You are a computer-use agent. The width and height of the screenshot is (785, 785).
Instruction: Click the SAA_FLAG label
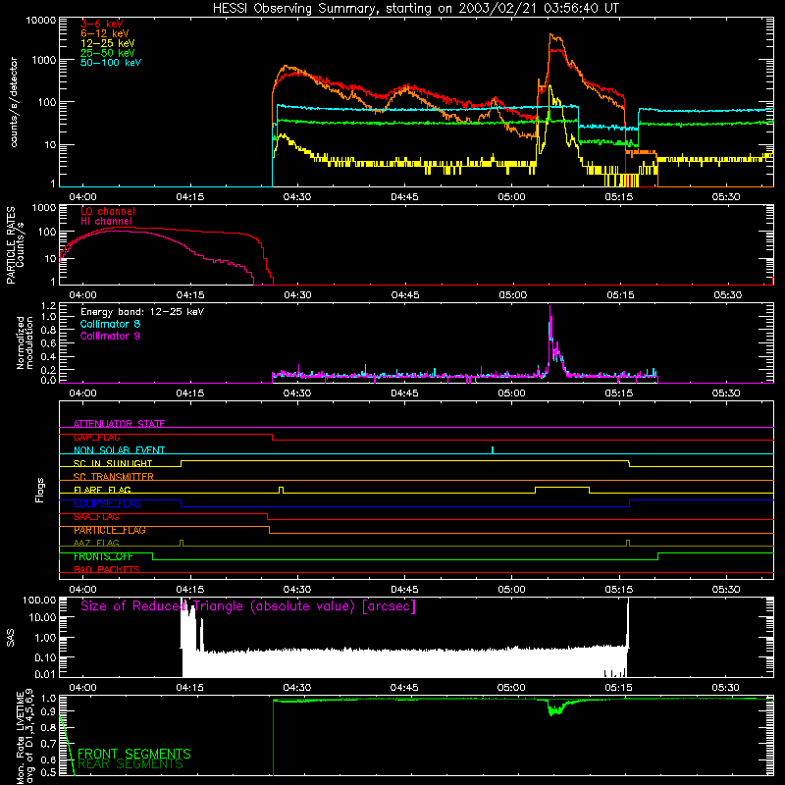96,517
